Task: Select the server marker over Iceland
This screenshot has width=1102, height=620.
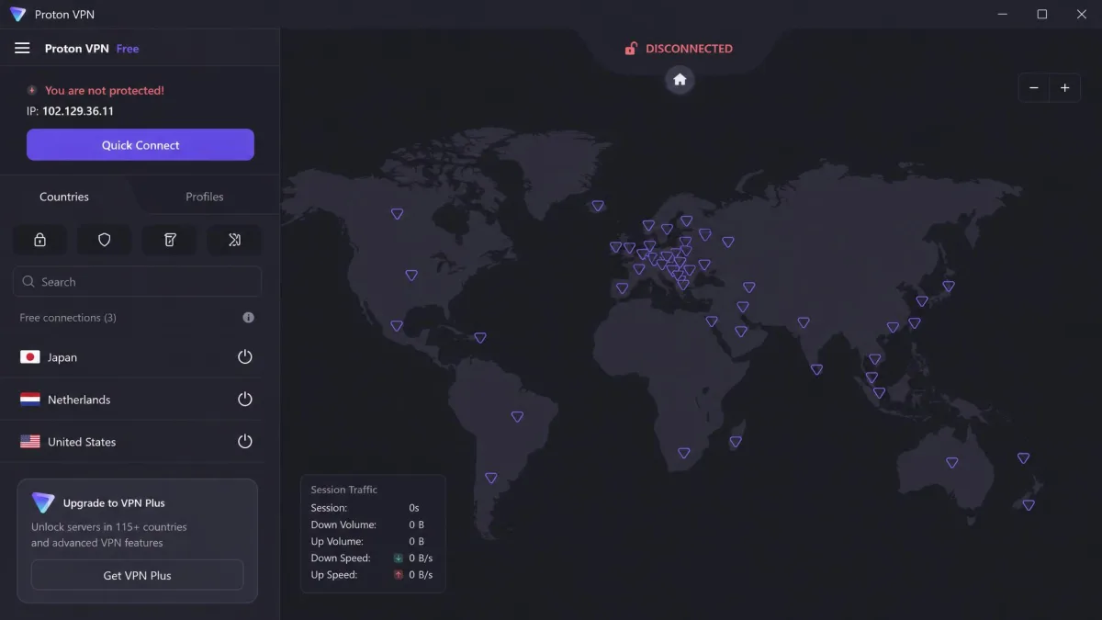Action: tap(598, 207)
